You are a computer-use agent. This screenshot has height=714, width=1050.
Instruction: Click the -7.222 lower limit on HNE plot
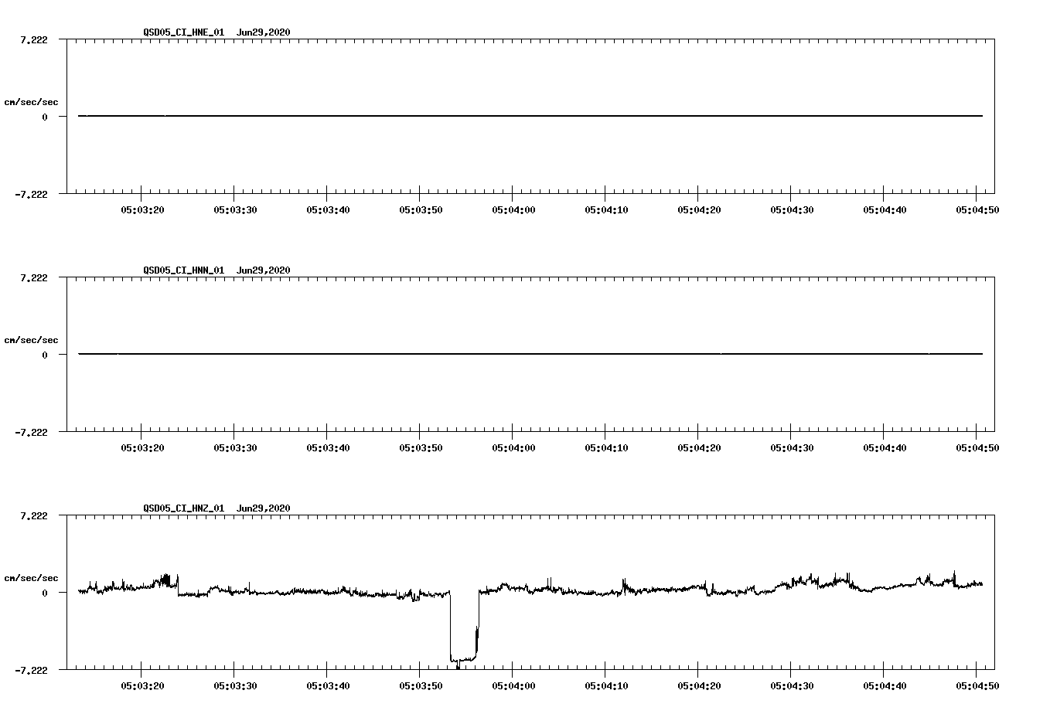tap(31, 194)
